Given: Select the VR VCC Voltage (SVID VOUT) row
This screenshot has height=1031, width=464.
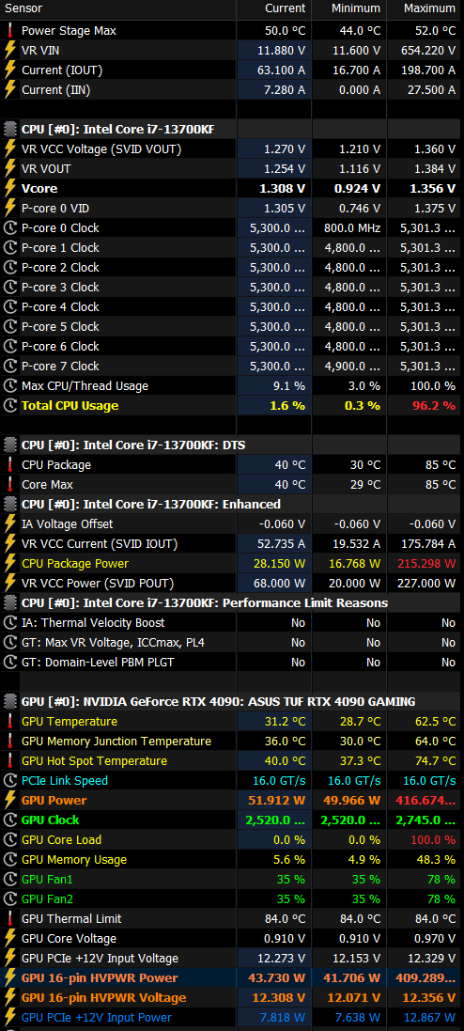Looking at the screenshot, I should (x=232, y=149).
